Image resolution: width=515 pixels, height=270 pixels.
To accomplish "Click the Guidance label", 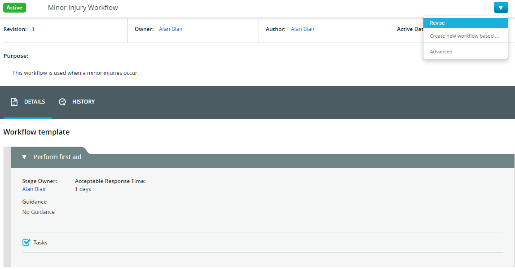I will (x=35, y=202).
